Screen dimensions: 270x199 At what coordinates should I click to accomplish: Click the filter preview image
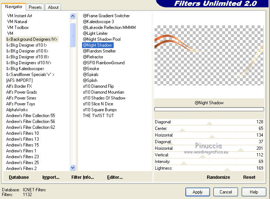pos(209,55)
